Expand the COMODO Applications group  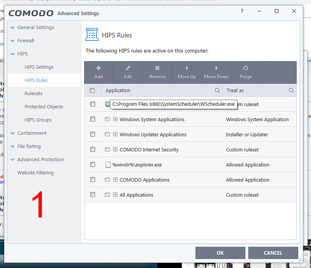point(115,180)
